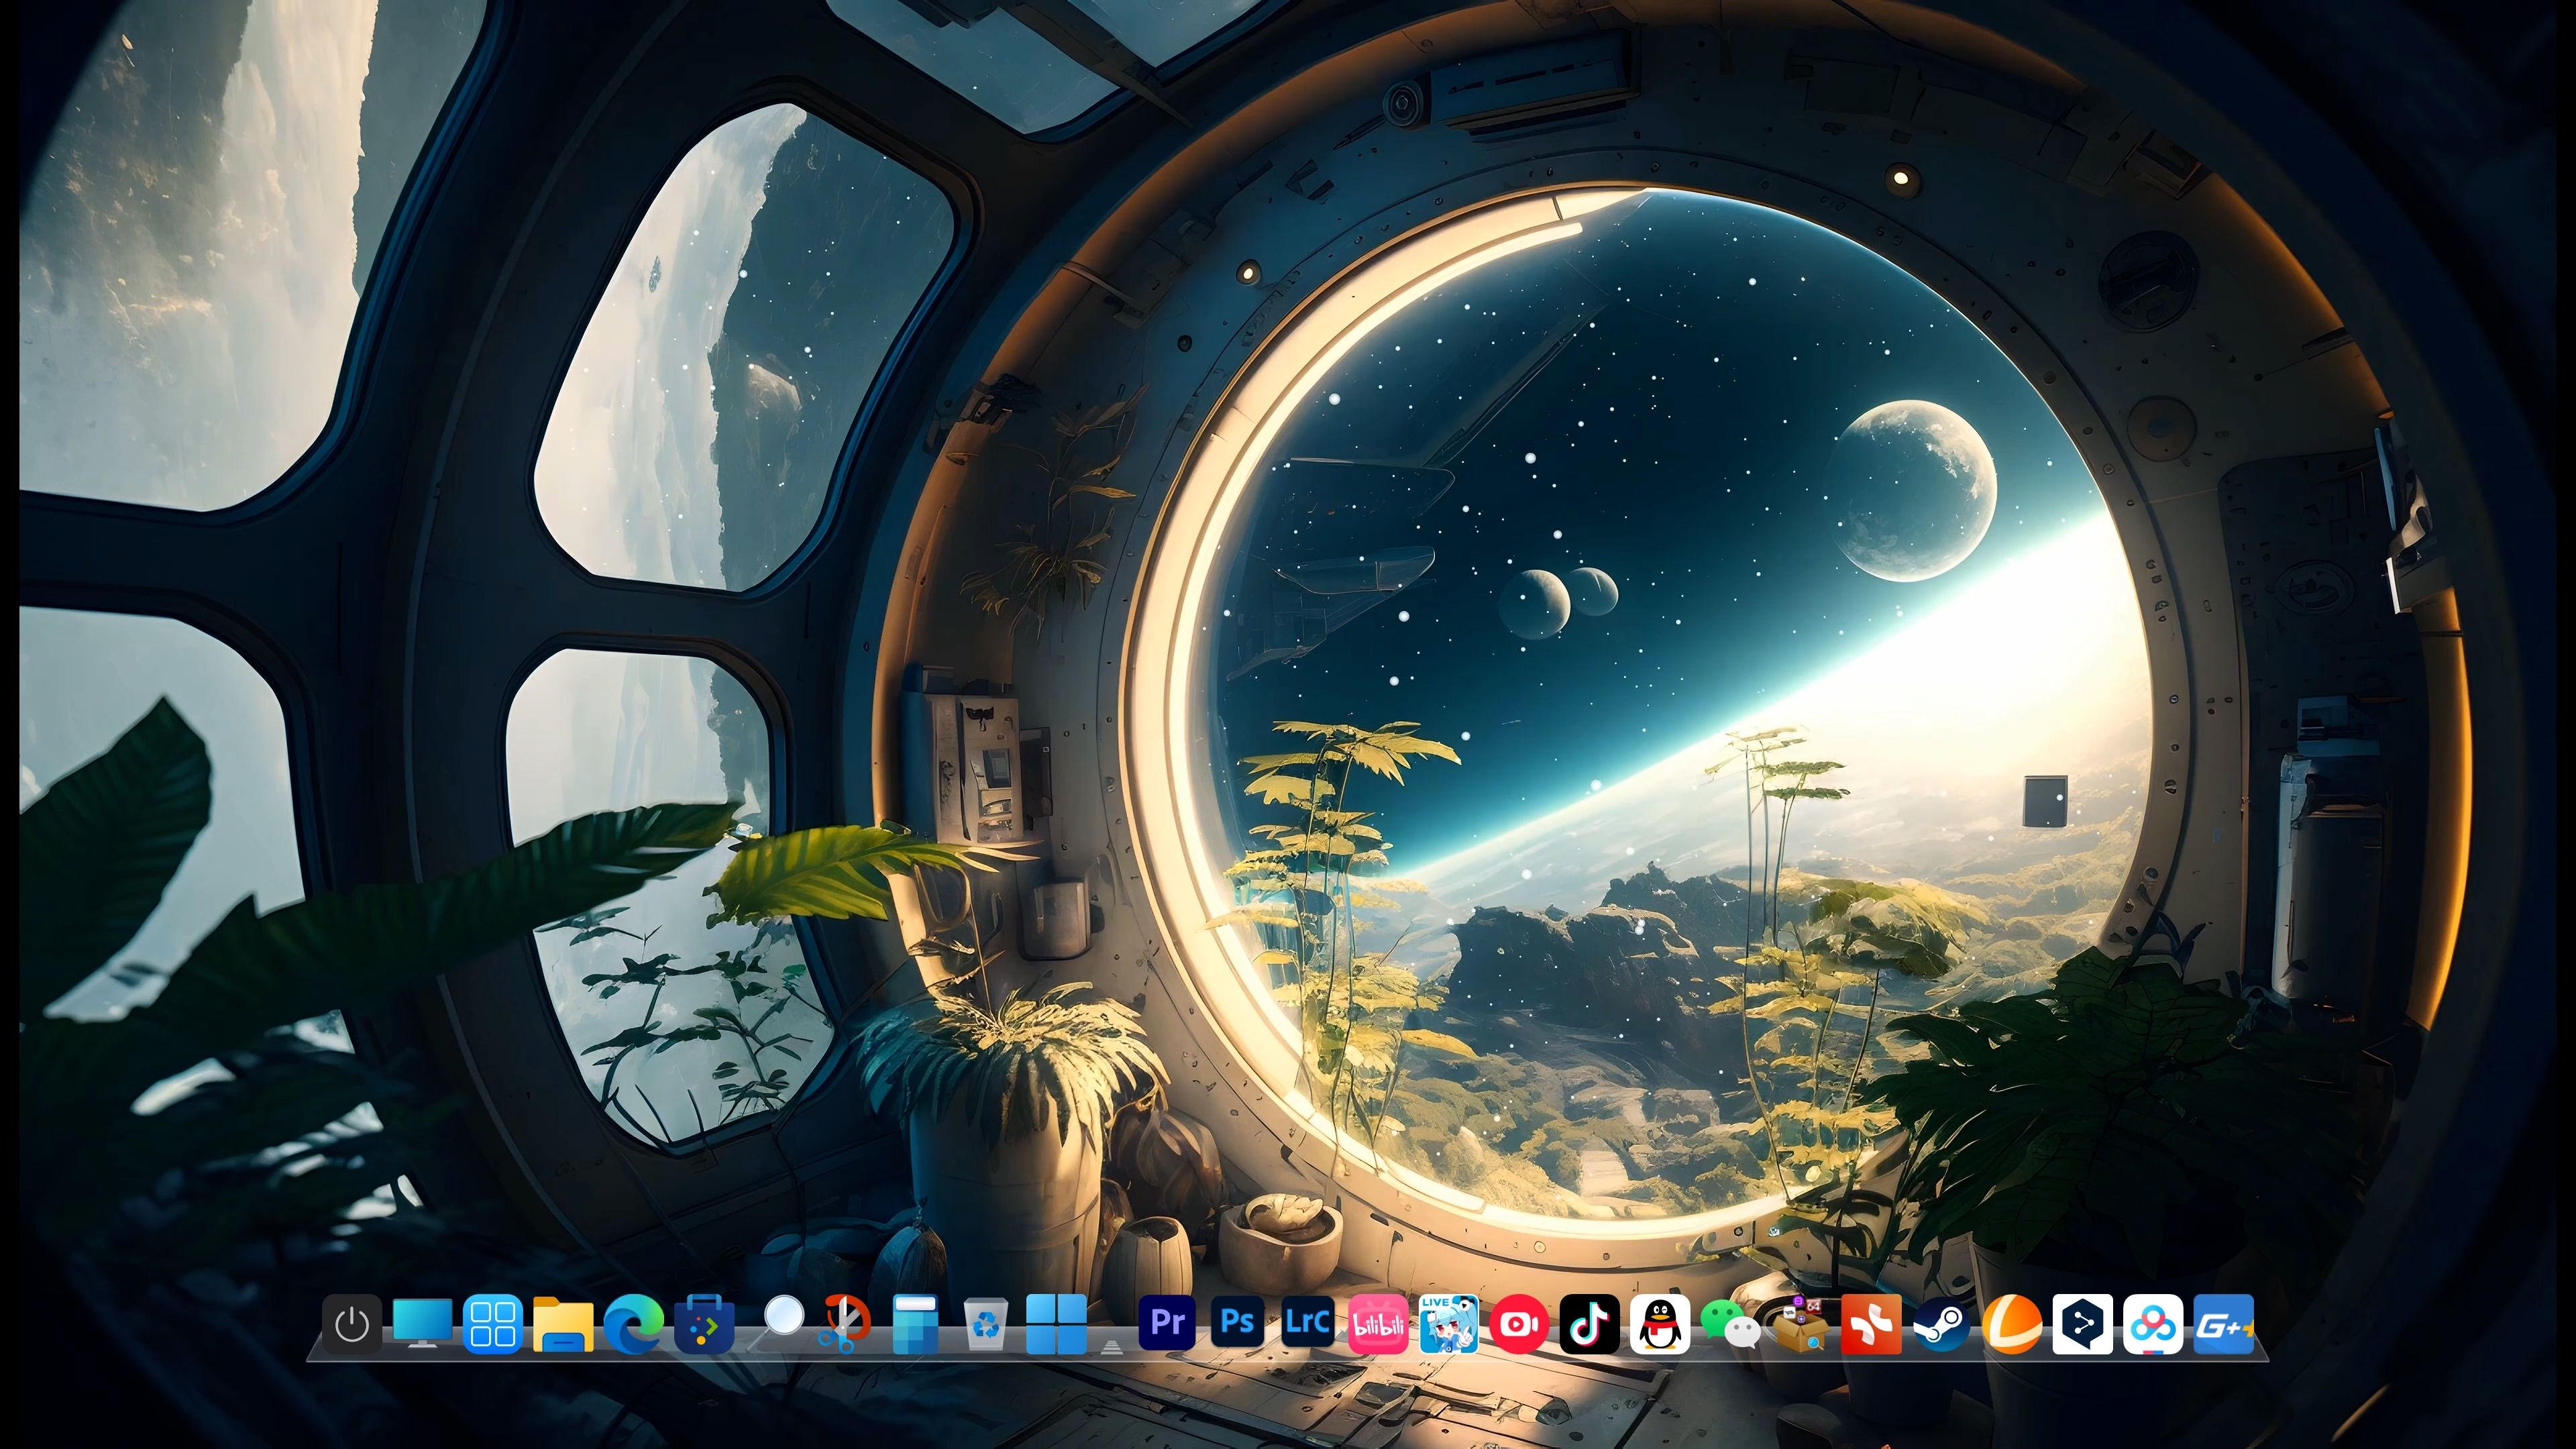Click the Windows Start logo
Viewport: 2576px width, 1449px height.
tap(1056, 1324)
